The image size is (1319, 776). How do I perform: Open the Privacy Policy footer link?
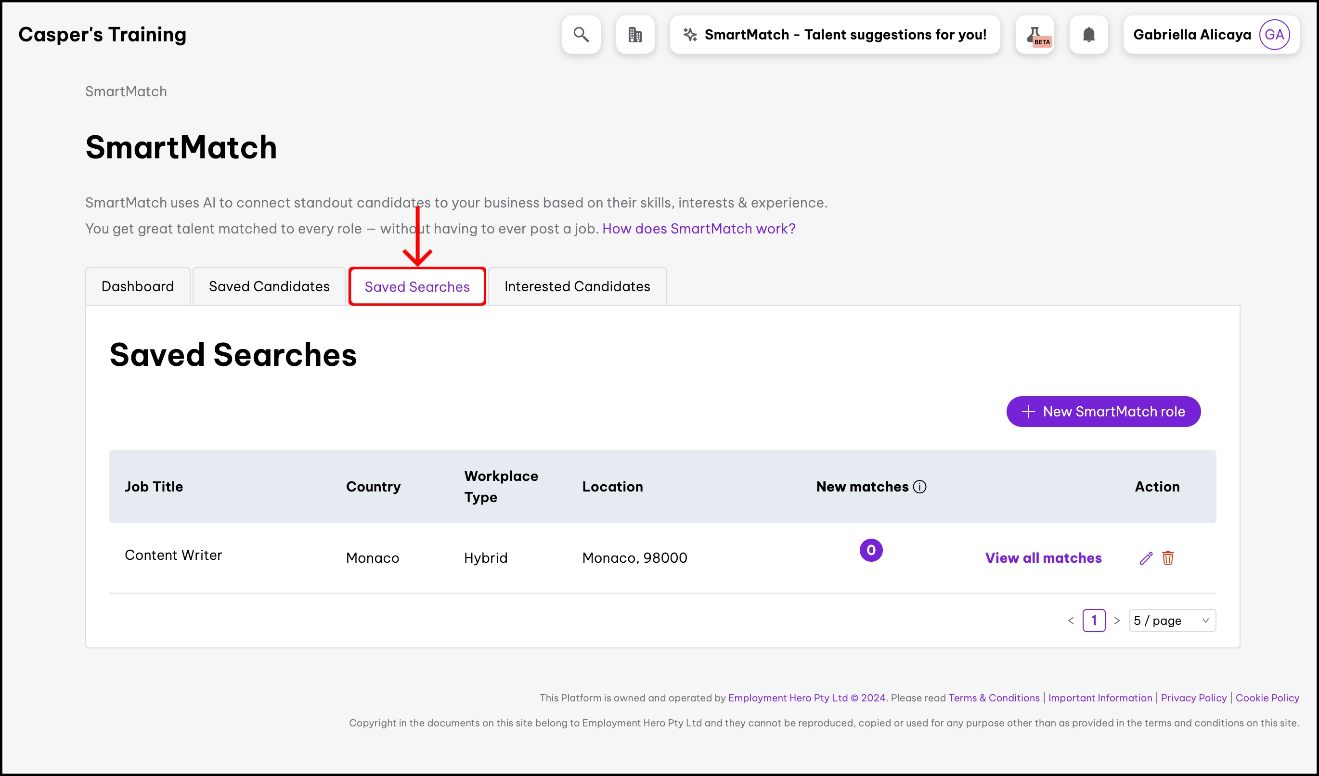[x=1193, y=698]
